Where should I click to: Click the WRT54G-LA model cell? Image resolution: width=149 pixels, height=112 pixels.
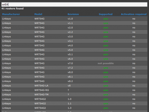point(41,85)
